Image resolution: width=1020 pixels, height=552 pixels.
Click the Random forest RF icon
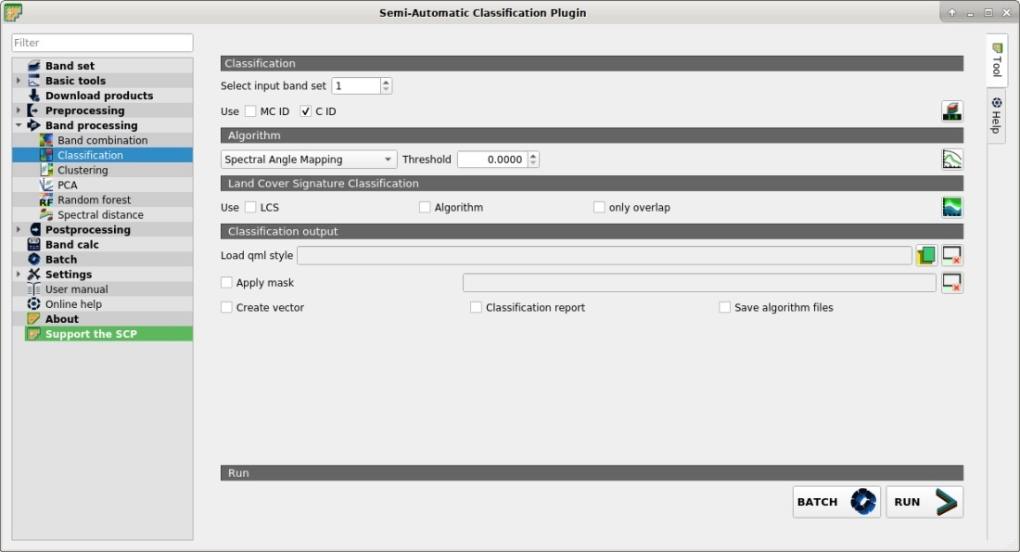pyautogui.click(x=46, y=199)
